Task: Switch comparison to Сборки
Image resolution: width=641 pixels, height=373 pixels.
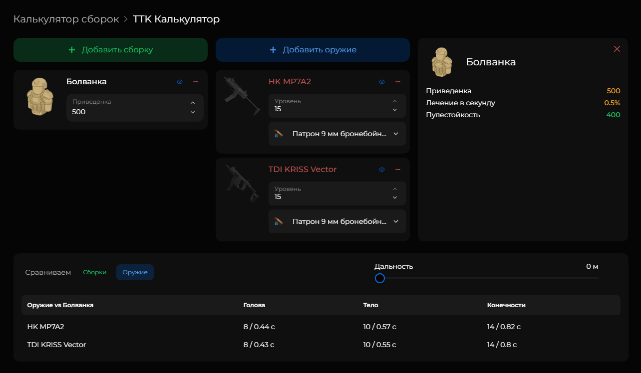Action: point(95,272)
